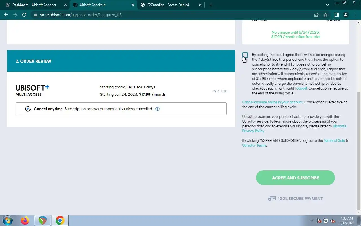The width and height of the screenshot is (361, 226).
Task: Open the 'cancel' link in agreement text
Action: tap(301, 88)
